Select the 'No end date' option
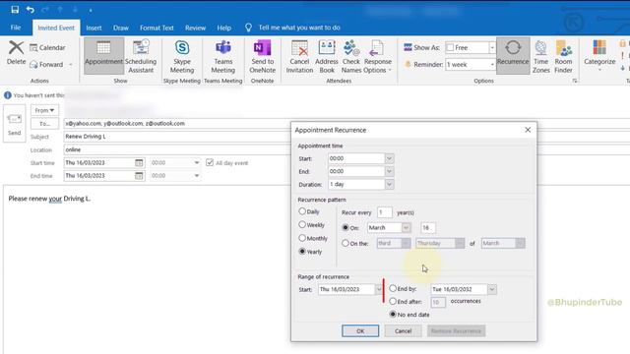 [x=393, y=315]
